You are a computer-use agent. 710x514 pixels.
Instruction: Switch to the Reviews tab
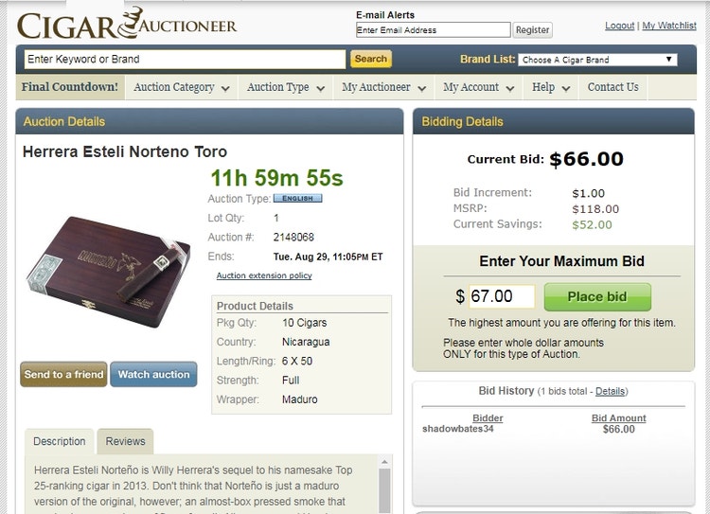[x=125, y=441]
